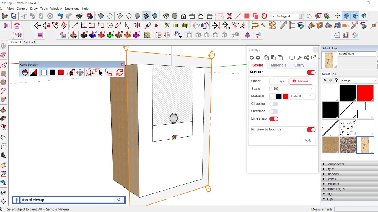Image resolution: width=378 pixels, height=212 pixels.
Task: Click the green down arrow section icon
Action: click(110, 35)
